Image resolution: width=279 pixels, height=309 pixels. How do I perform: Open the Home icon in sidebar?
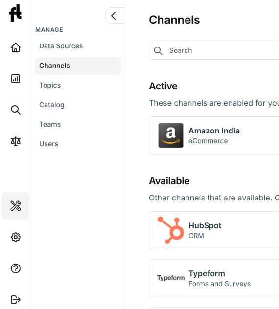pos(16,47)
